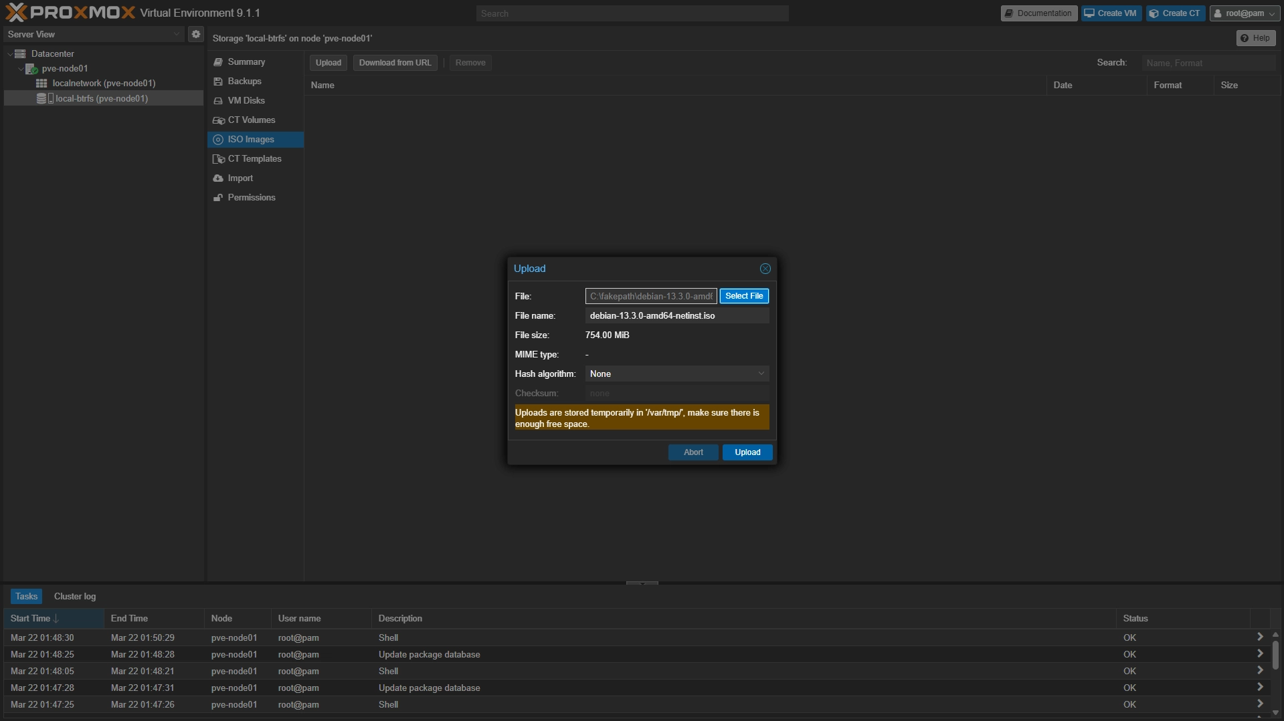Click the VM Disks drive icon
This screenshot has width=1284, height=721.
click(218, 101)
